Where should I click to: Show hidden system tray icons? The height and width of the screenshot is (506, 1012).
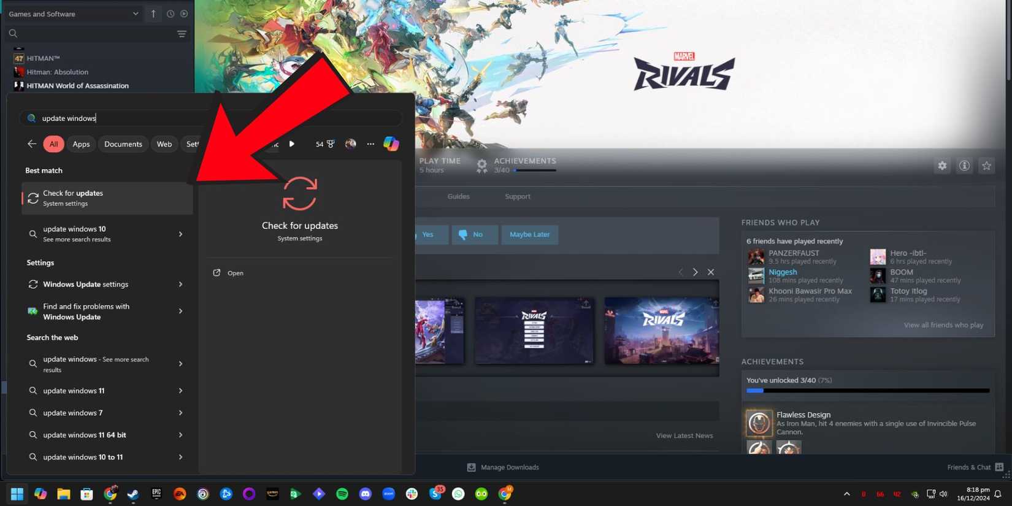pyautogui.click(x=847, y=494)
